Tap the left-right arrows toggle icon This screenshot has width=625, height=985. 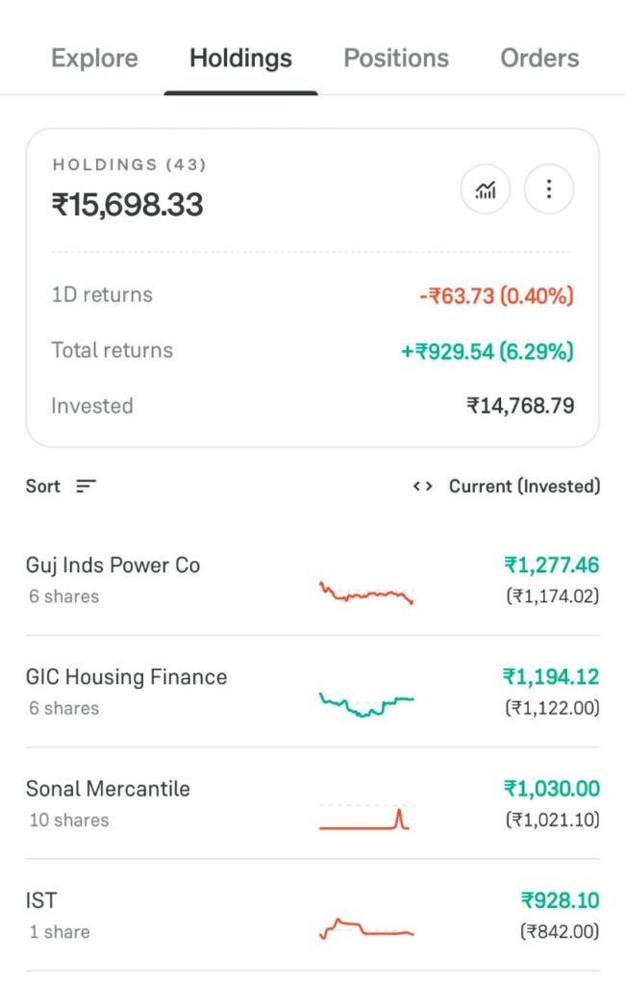point(423,486)
